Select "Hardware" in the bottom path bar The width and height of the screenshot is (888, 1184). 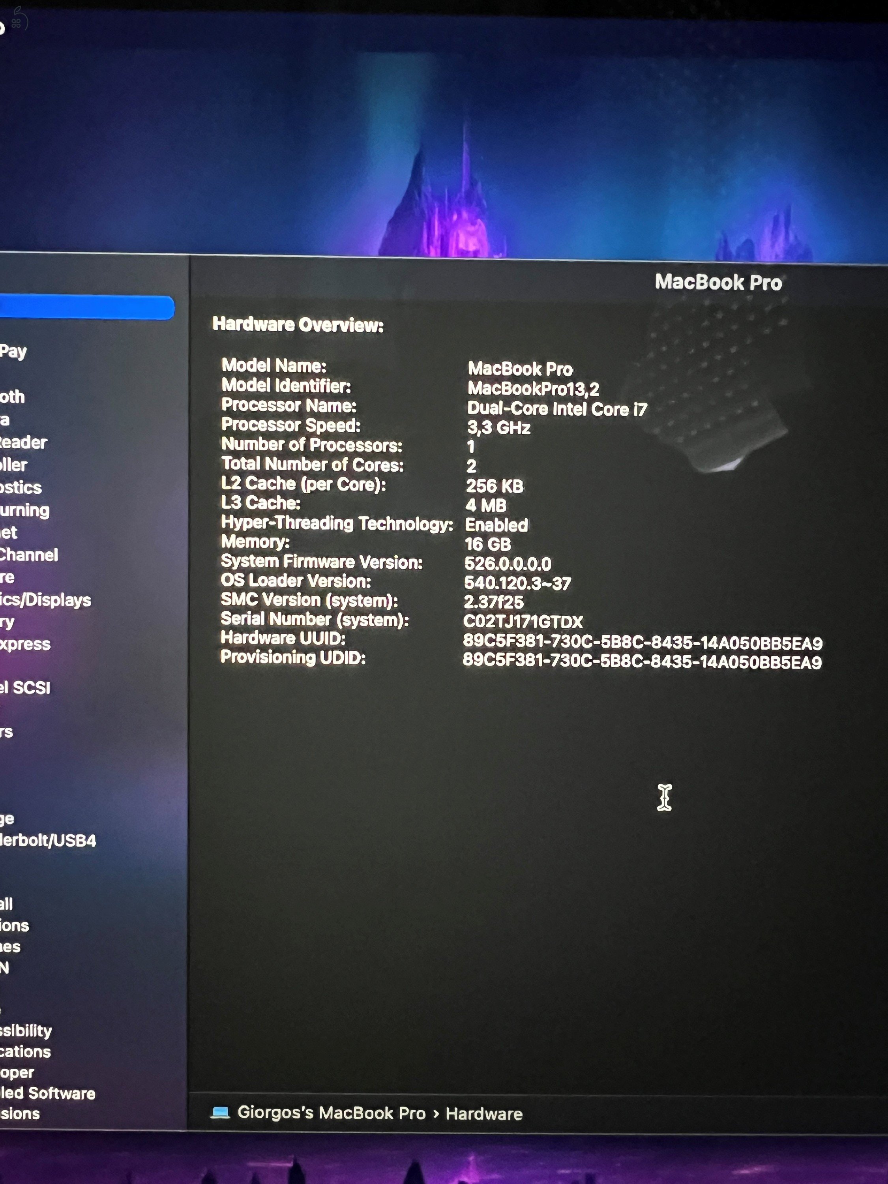484,1114
